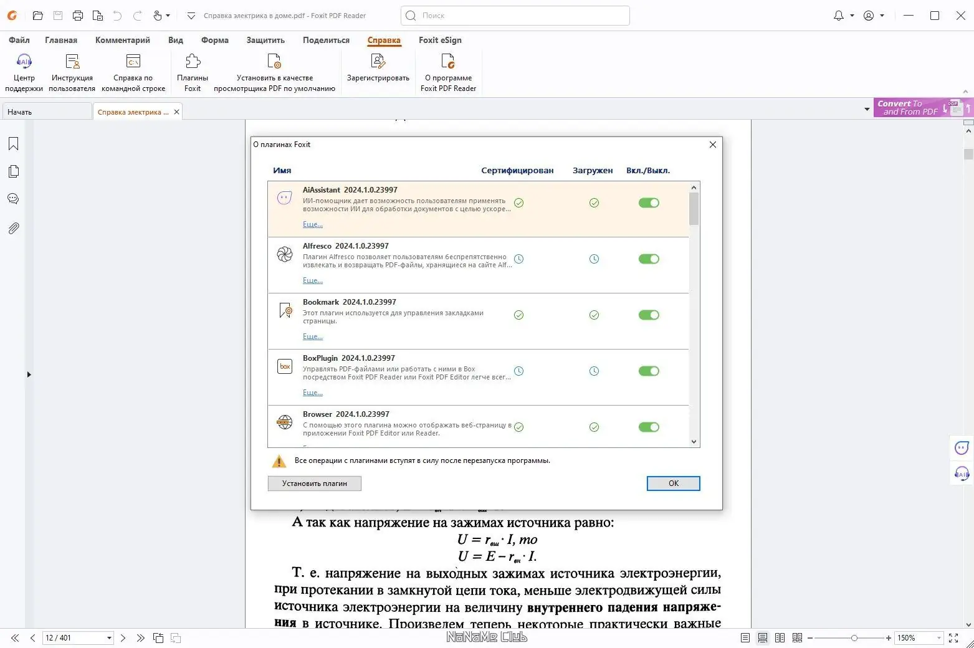Open the Comments panel in left sidebar
Viewport: 974px width, 648px height.
pos(13,199)
